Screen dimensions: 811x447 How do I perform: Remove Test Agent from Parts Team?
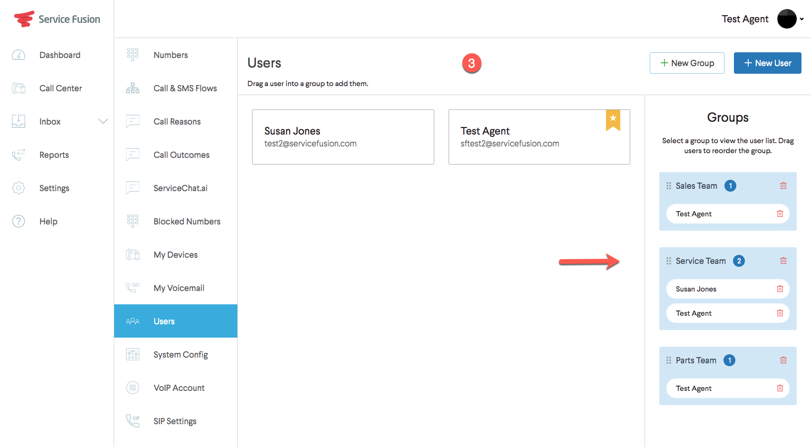tap(780, 388)
